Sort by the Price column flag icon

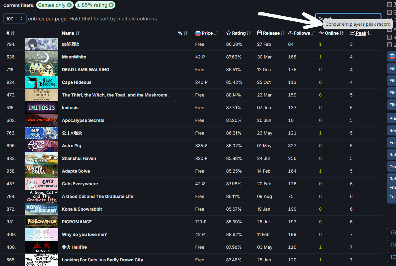pyautogui.click(x=198, y=33)
